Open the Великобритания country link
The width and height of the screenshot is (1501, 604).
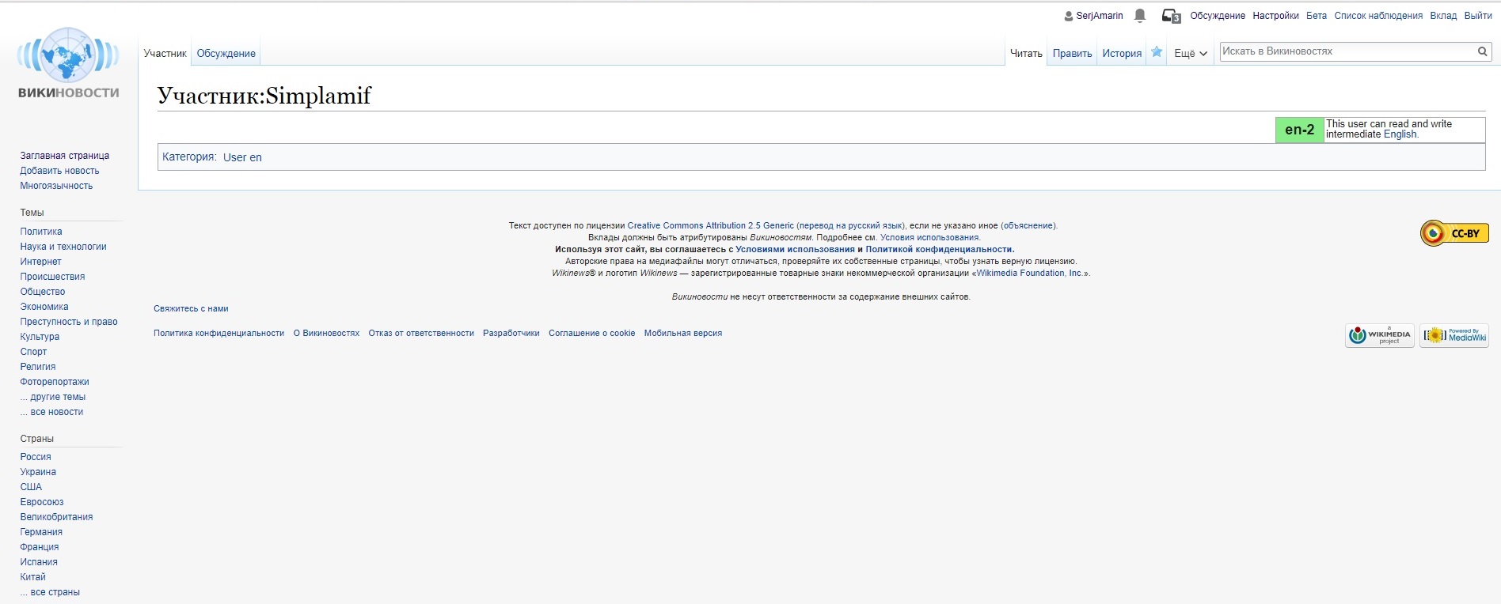[x=56, y=517]
